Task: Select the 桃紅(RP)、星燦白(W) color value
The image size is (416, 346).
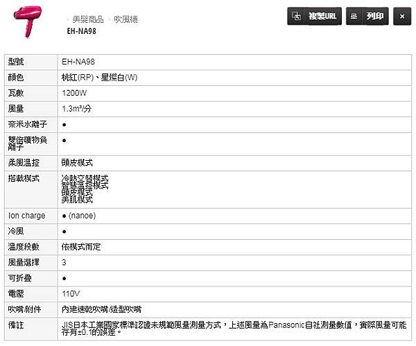Action: click(x=99, y=78)
